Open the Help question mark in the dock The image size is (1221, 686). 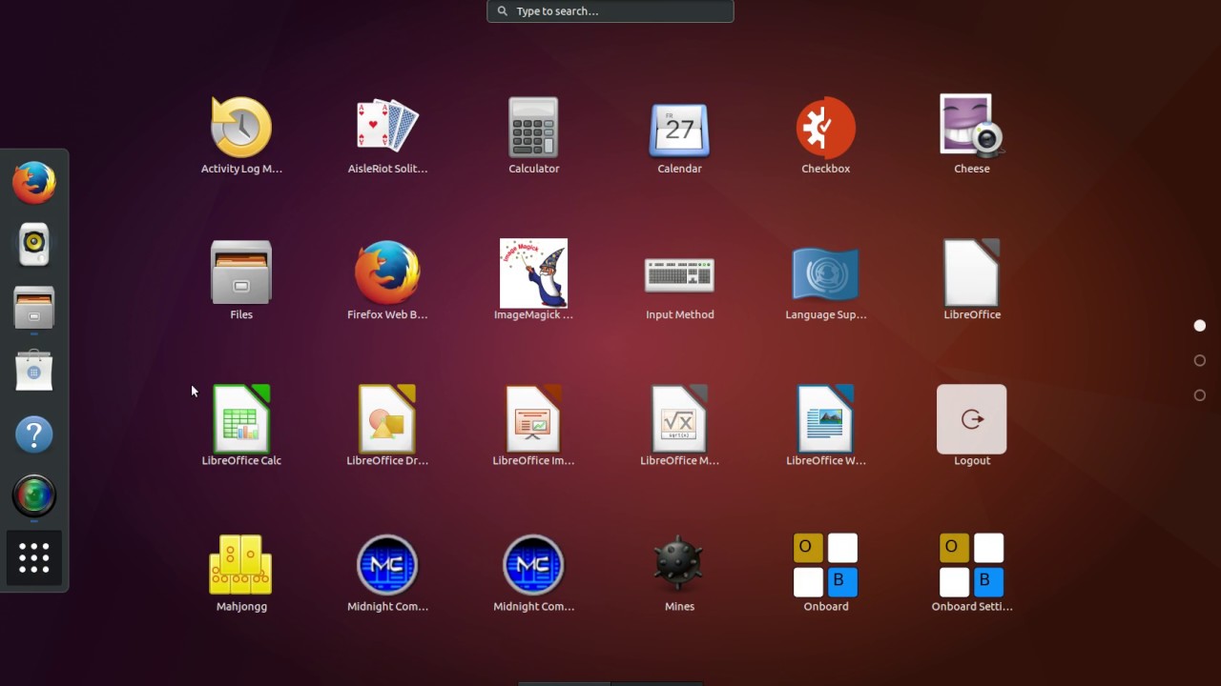tap(34, 434)
